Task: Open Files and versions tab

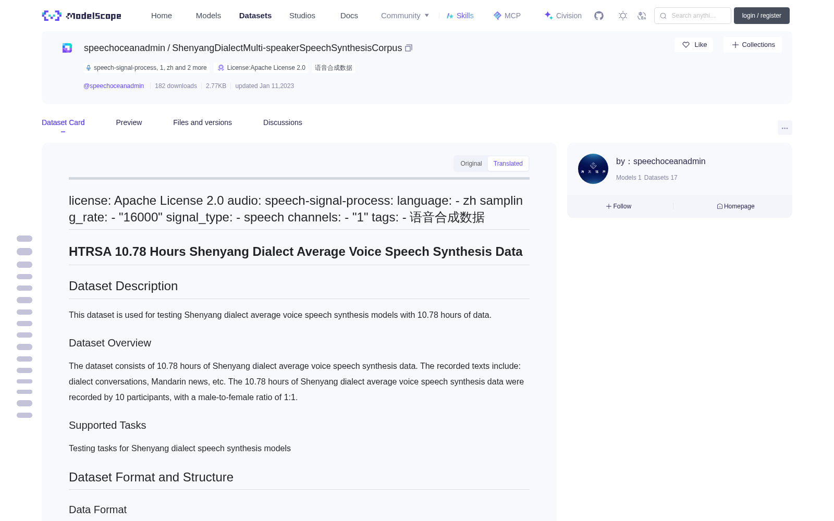Action: coord(202,122)
